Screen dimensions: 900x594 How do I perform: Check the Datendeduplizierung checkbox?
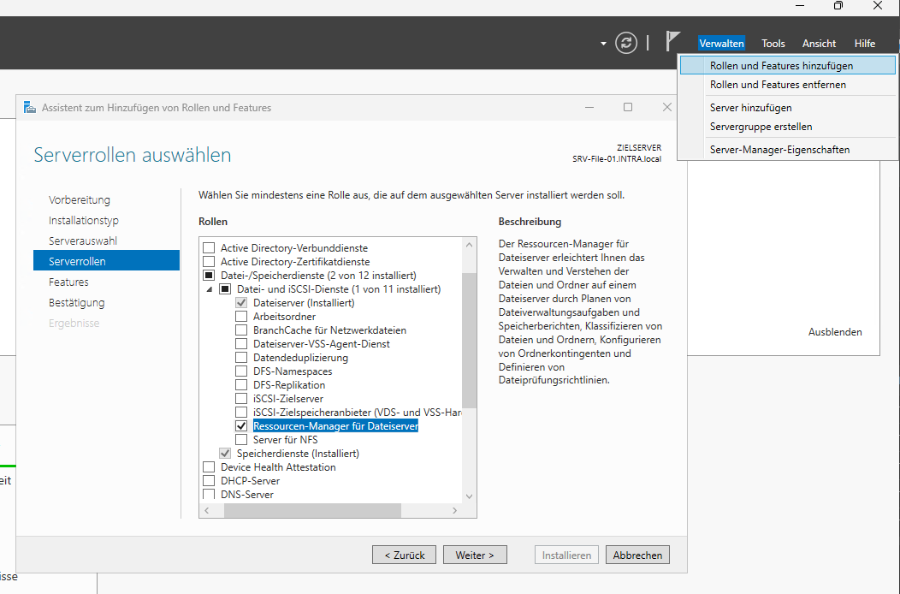[241, 358]
